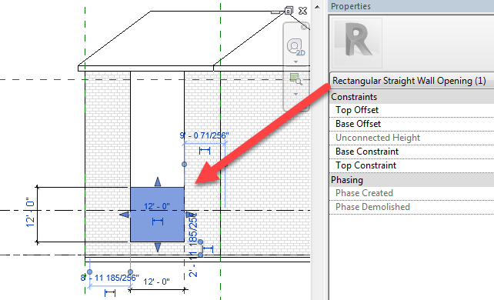Select the Phase Demolished property row
This screenshot has width=494, height=300.
412,207
